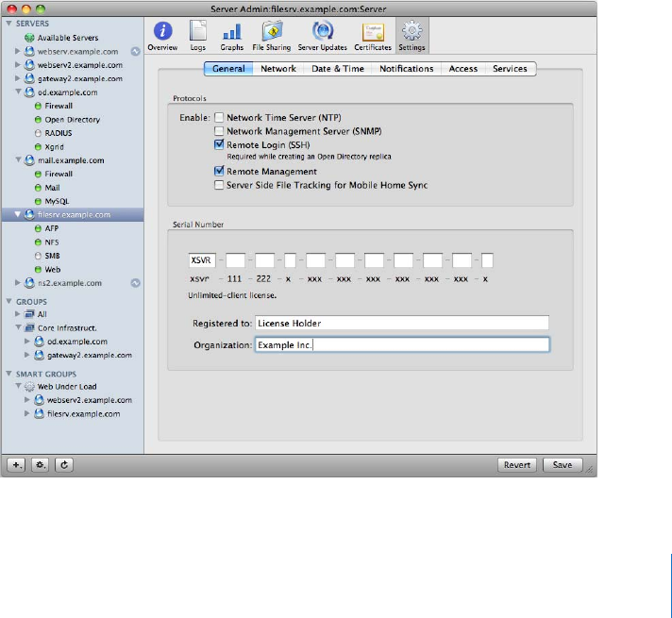Select the General tab

pyautogui.click(x=228, y=69)
